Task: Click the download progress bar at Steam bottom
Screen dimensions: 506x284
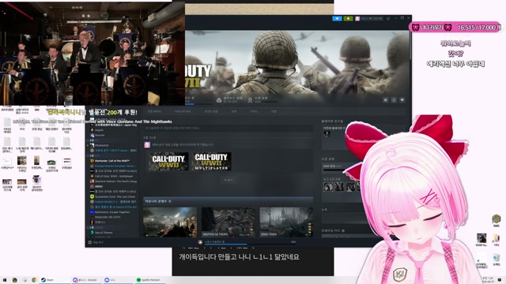Action: click(250, 244)
